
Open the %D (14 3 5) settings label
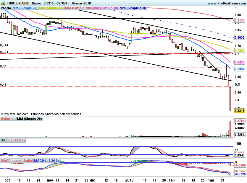point(16,140)
